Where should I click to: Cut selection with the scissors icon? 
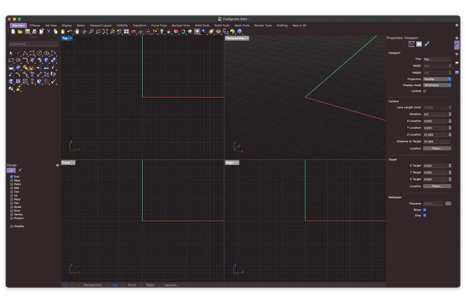pos(49,31)
